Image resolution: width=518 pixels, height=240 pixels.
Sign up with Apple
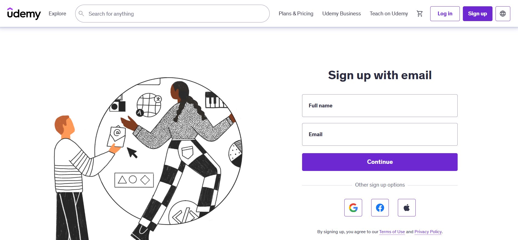click(x=407, y=208)
